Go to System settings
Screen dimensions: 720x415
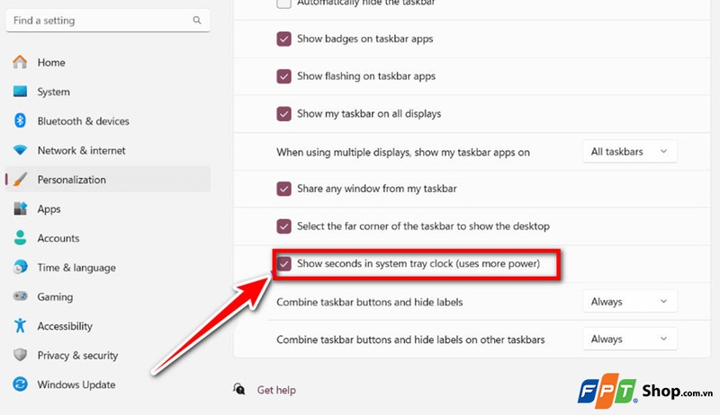(107, 91)
